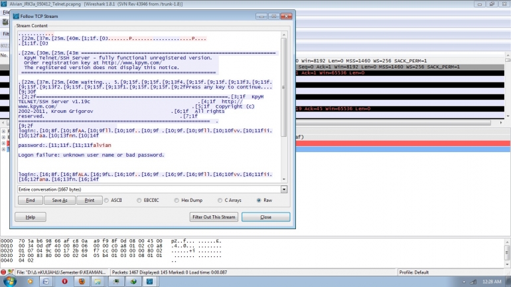Switch to the green monitor taskbar app
This screenshot has height=287, width=511.
click(116, 282)
